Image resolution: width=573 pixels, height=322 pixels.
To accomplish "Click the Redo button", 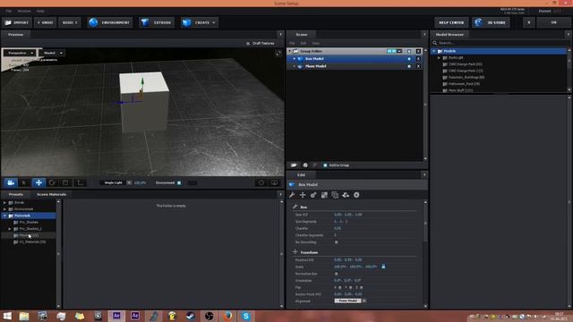I will 70,22.
